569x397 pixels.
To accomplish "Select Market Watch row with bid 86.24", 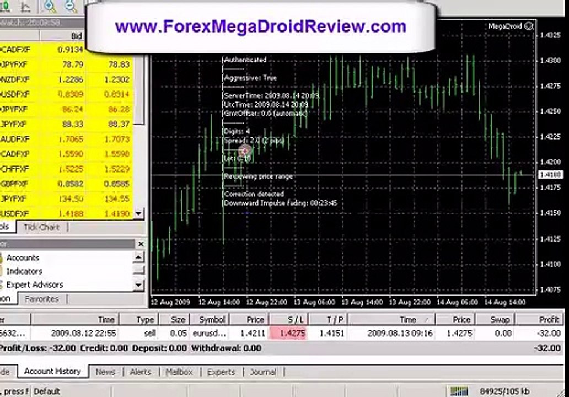I will pyautogui.click(x=66, y=109).
